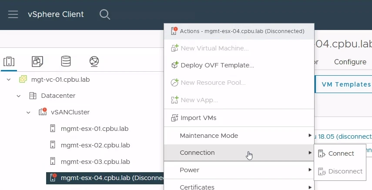Click the host icon for mgmt-esx-02.cpbu.lab
The width and height of the screenshot is (372, 190).
pos(53,145)
